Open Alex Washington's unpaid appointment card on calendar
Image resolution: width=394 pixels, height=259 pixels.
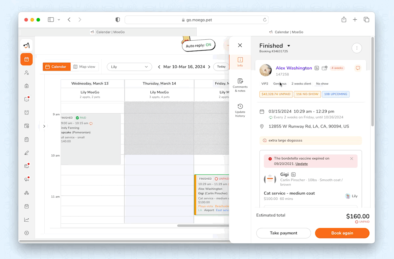pyautogui.click(x=212, y=195)
